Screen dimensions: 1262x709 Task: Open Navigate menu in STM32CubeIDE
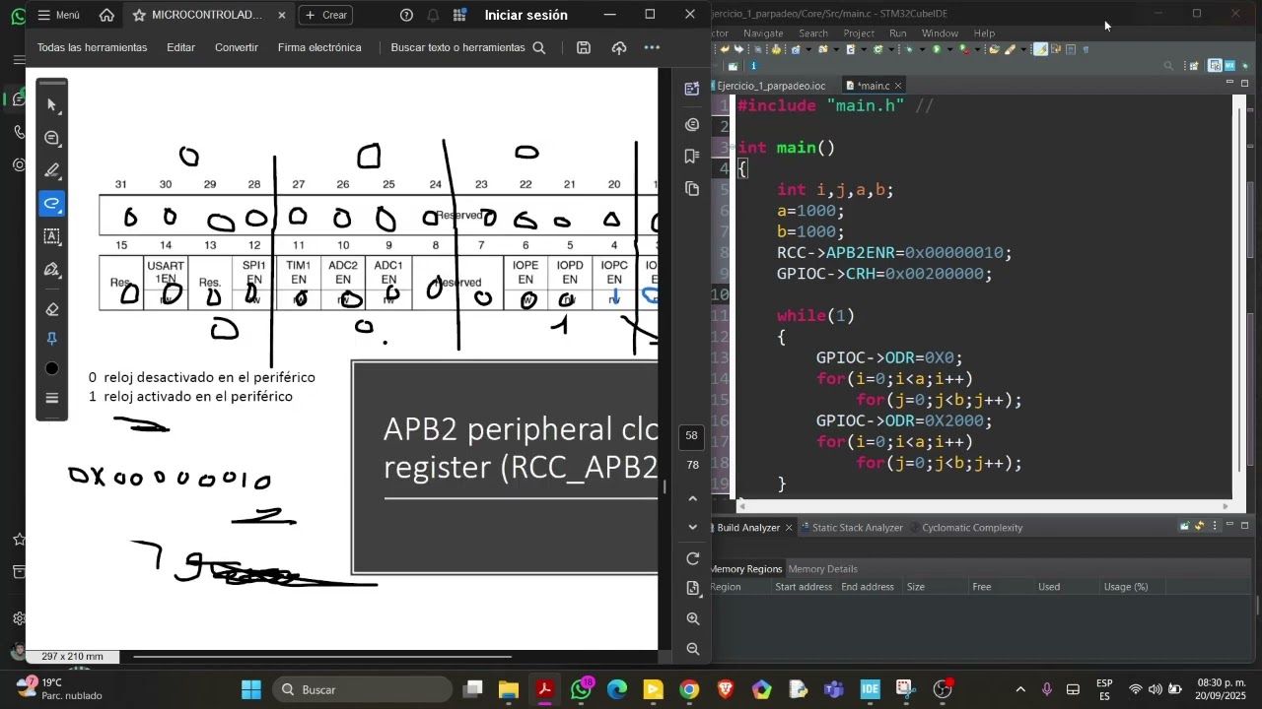pos(763,33)
